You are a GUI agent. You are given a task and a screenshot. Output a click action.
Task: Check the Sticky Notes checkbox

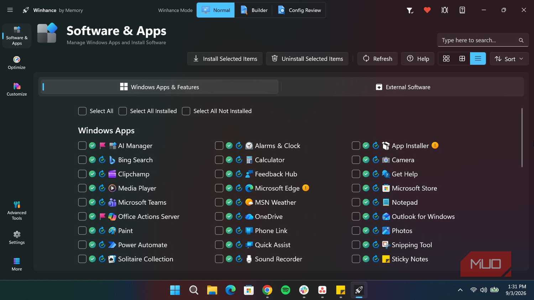pos(356,259)
